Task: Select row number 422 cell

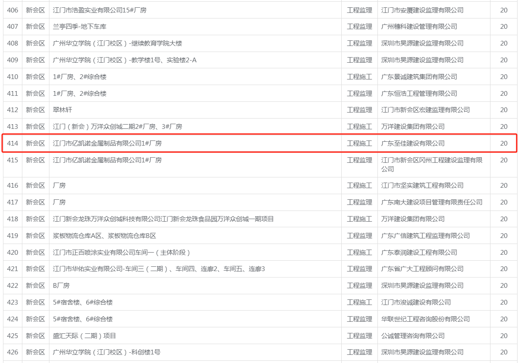Action: (12, 286)
